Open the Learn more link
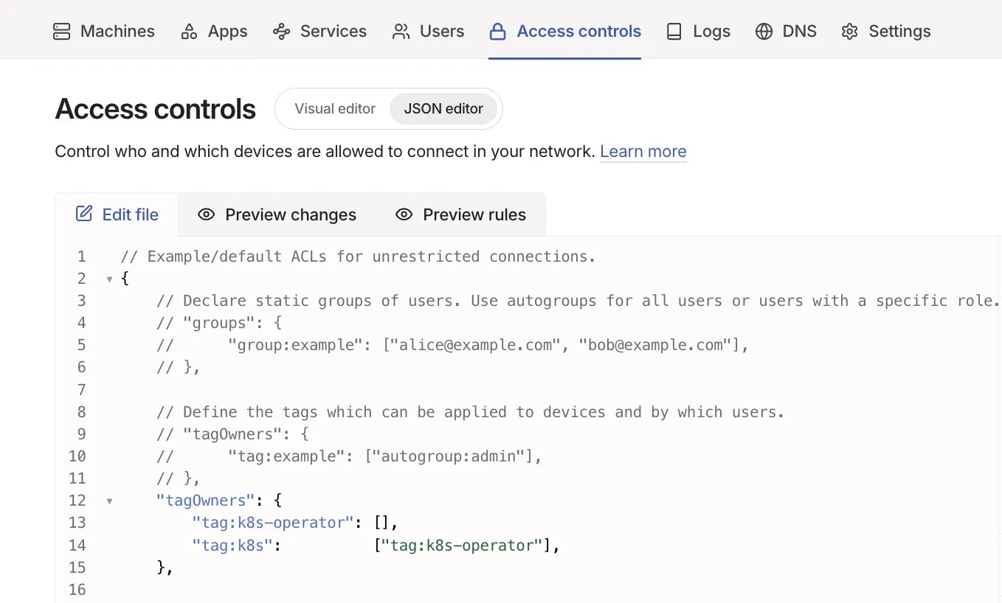The height and width of the screenshot is (603, 1002). click(643, 152)
